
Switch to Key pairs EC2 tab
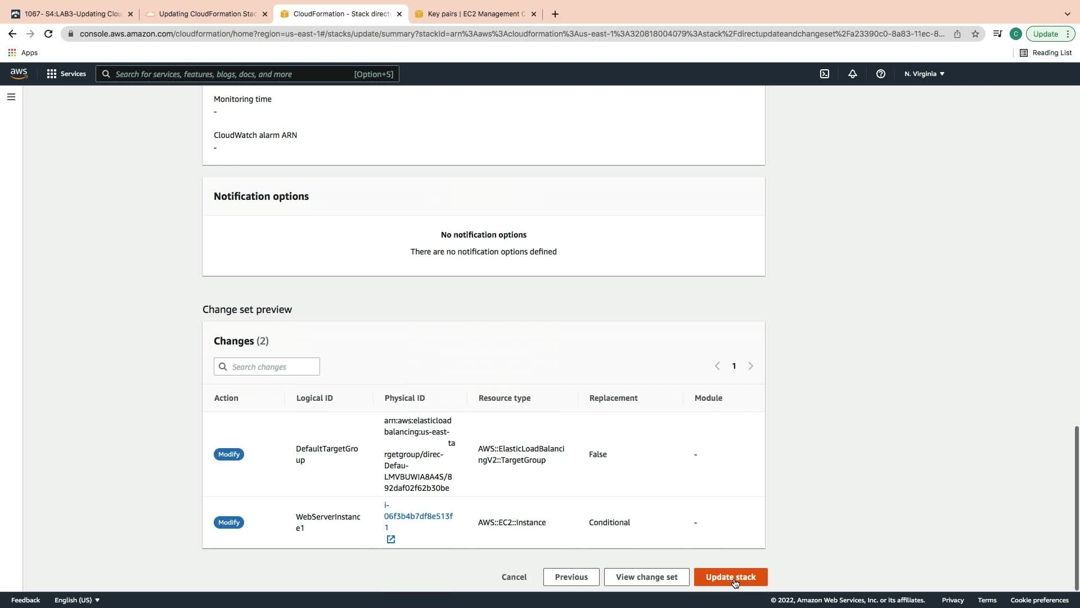[x=475, y=14]
